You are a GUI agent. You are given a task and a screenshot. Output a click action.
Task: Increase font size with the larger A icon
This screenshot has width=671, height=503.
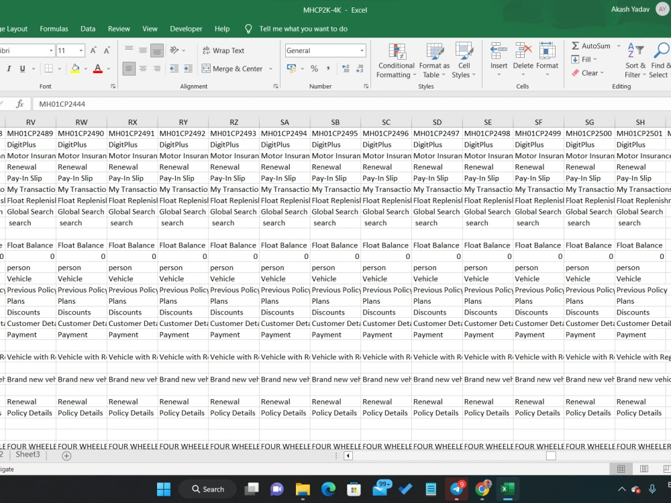93,50
